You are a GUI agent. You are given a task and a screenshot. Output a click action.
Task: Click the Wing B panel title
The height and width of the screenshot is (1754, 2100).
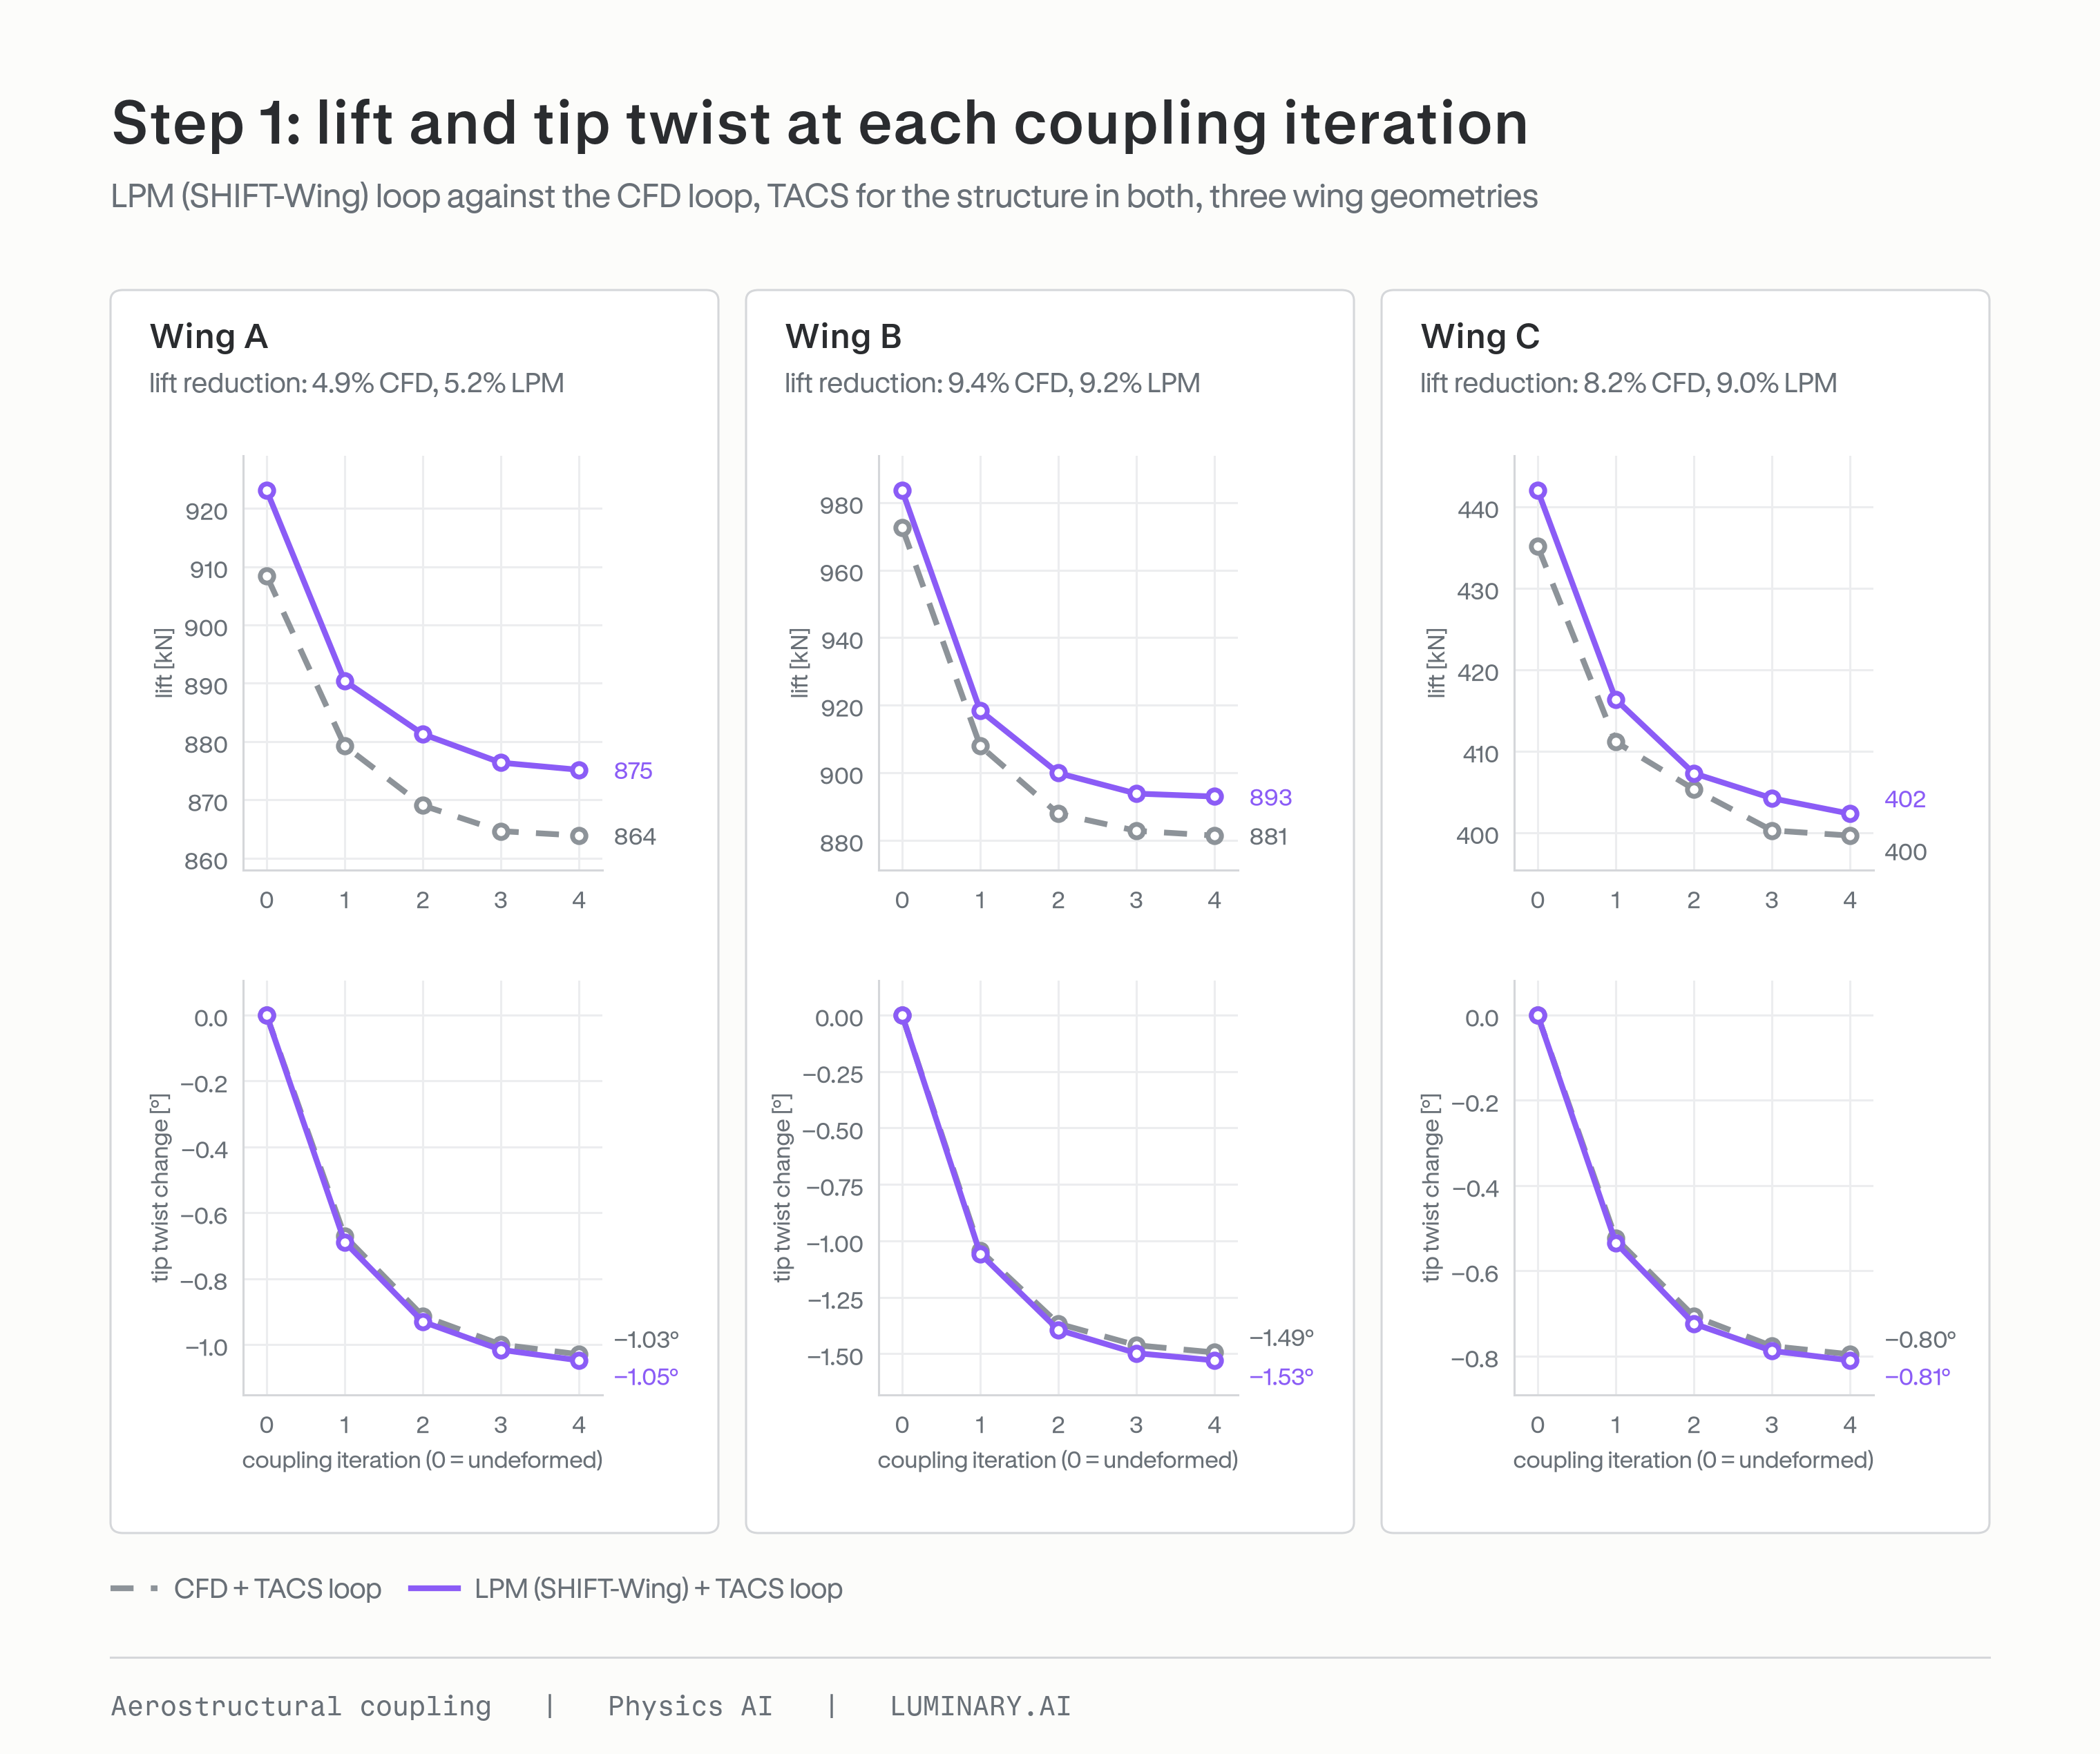(843, 337)
